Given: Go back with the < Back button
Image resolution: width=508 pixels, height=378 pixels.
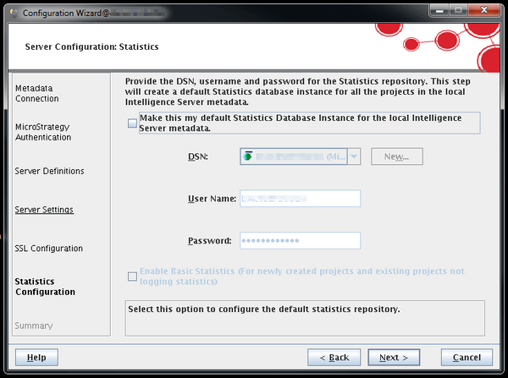Looking at the screenshot, I should tap(334, 358).
